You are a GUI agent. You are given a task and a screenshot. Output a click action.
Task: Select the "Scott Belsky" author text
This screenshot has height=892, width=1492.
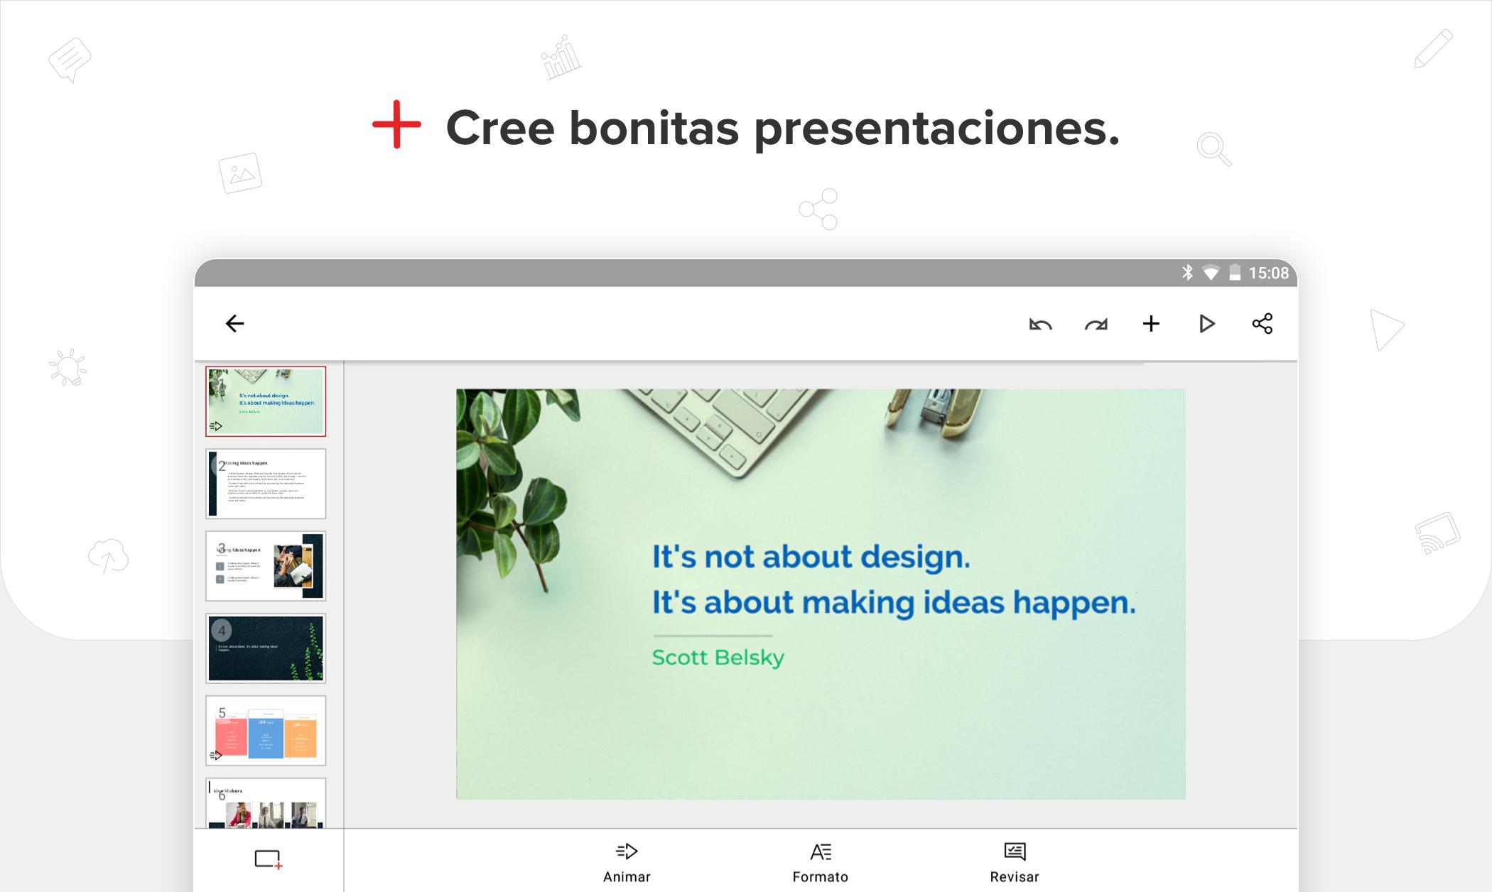click(718, 658)
